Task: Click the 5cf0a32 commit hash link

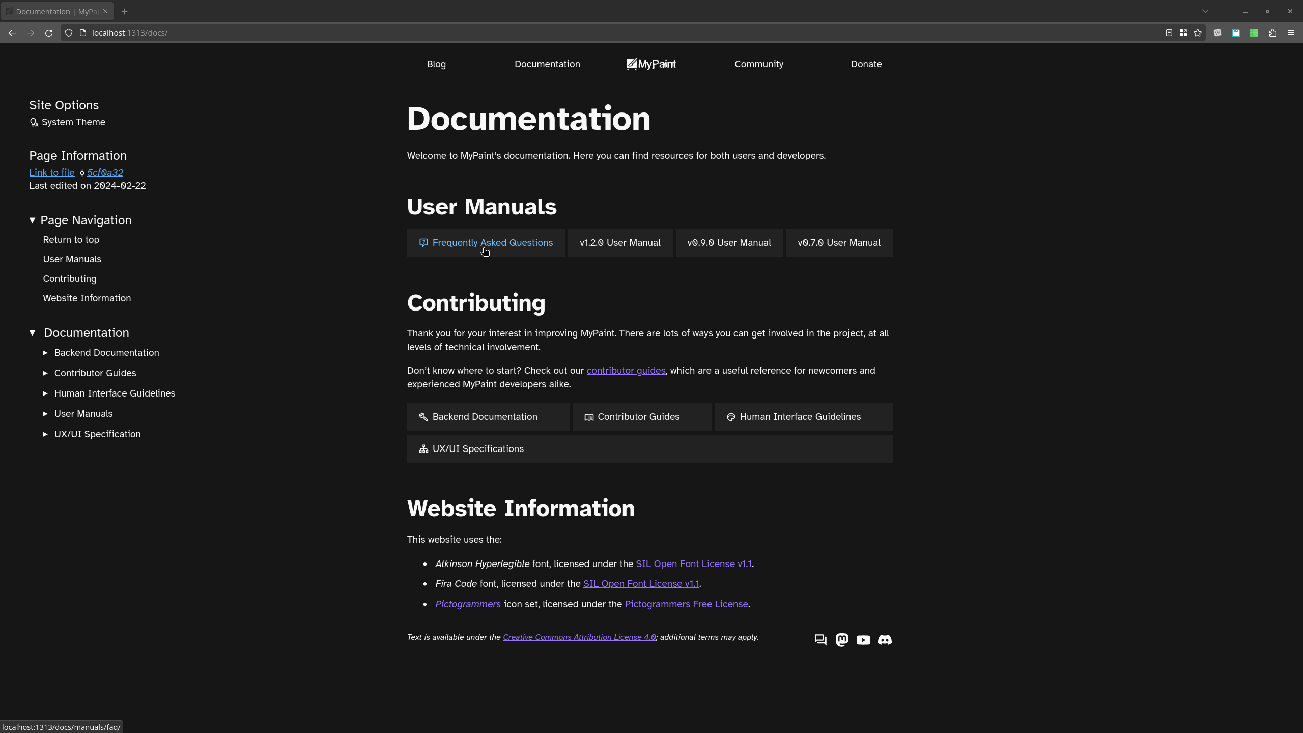Action: click(105, 173)
